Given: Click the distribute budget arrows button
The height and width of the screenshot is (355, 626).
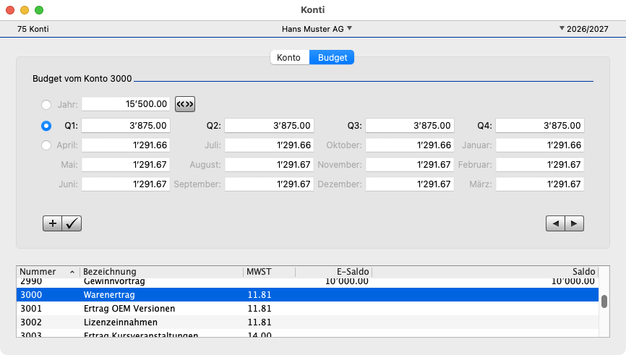Looking at the screenshot, I should coord(185,104).
